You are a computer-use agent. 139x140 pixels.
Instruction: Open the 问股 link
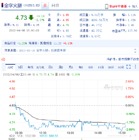[x=55, y=6]
